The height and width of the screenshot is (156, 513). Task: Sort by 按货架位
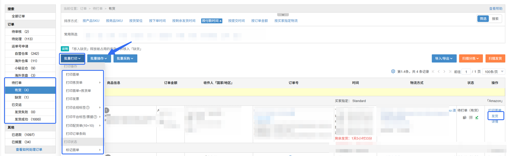136,21
